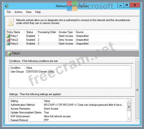
Task: Click Enabled status of Policy1
Action: click(31, 36)
